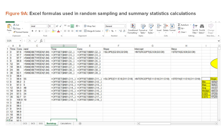
Task: Toggle middle vertical alignment
Action: click(69, 26)
